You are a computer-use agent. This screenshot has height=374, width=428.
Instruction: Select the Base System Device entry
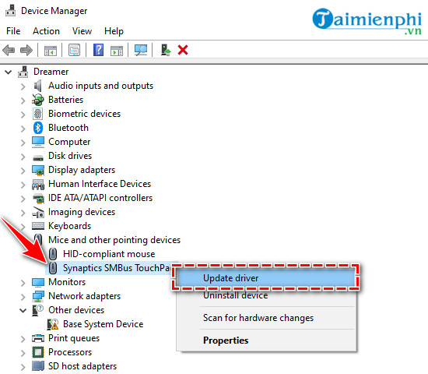pos(103,324)
